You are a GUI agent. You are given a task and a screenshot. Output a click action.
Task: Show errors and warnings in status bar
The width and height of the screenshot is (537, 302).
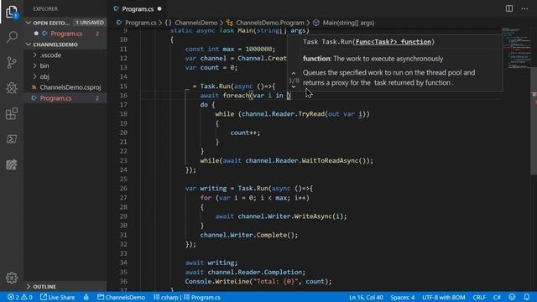point(20,297)
